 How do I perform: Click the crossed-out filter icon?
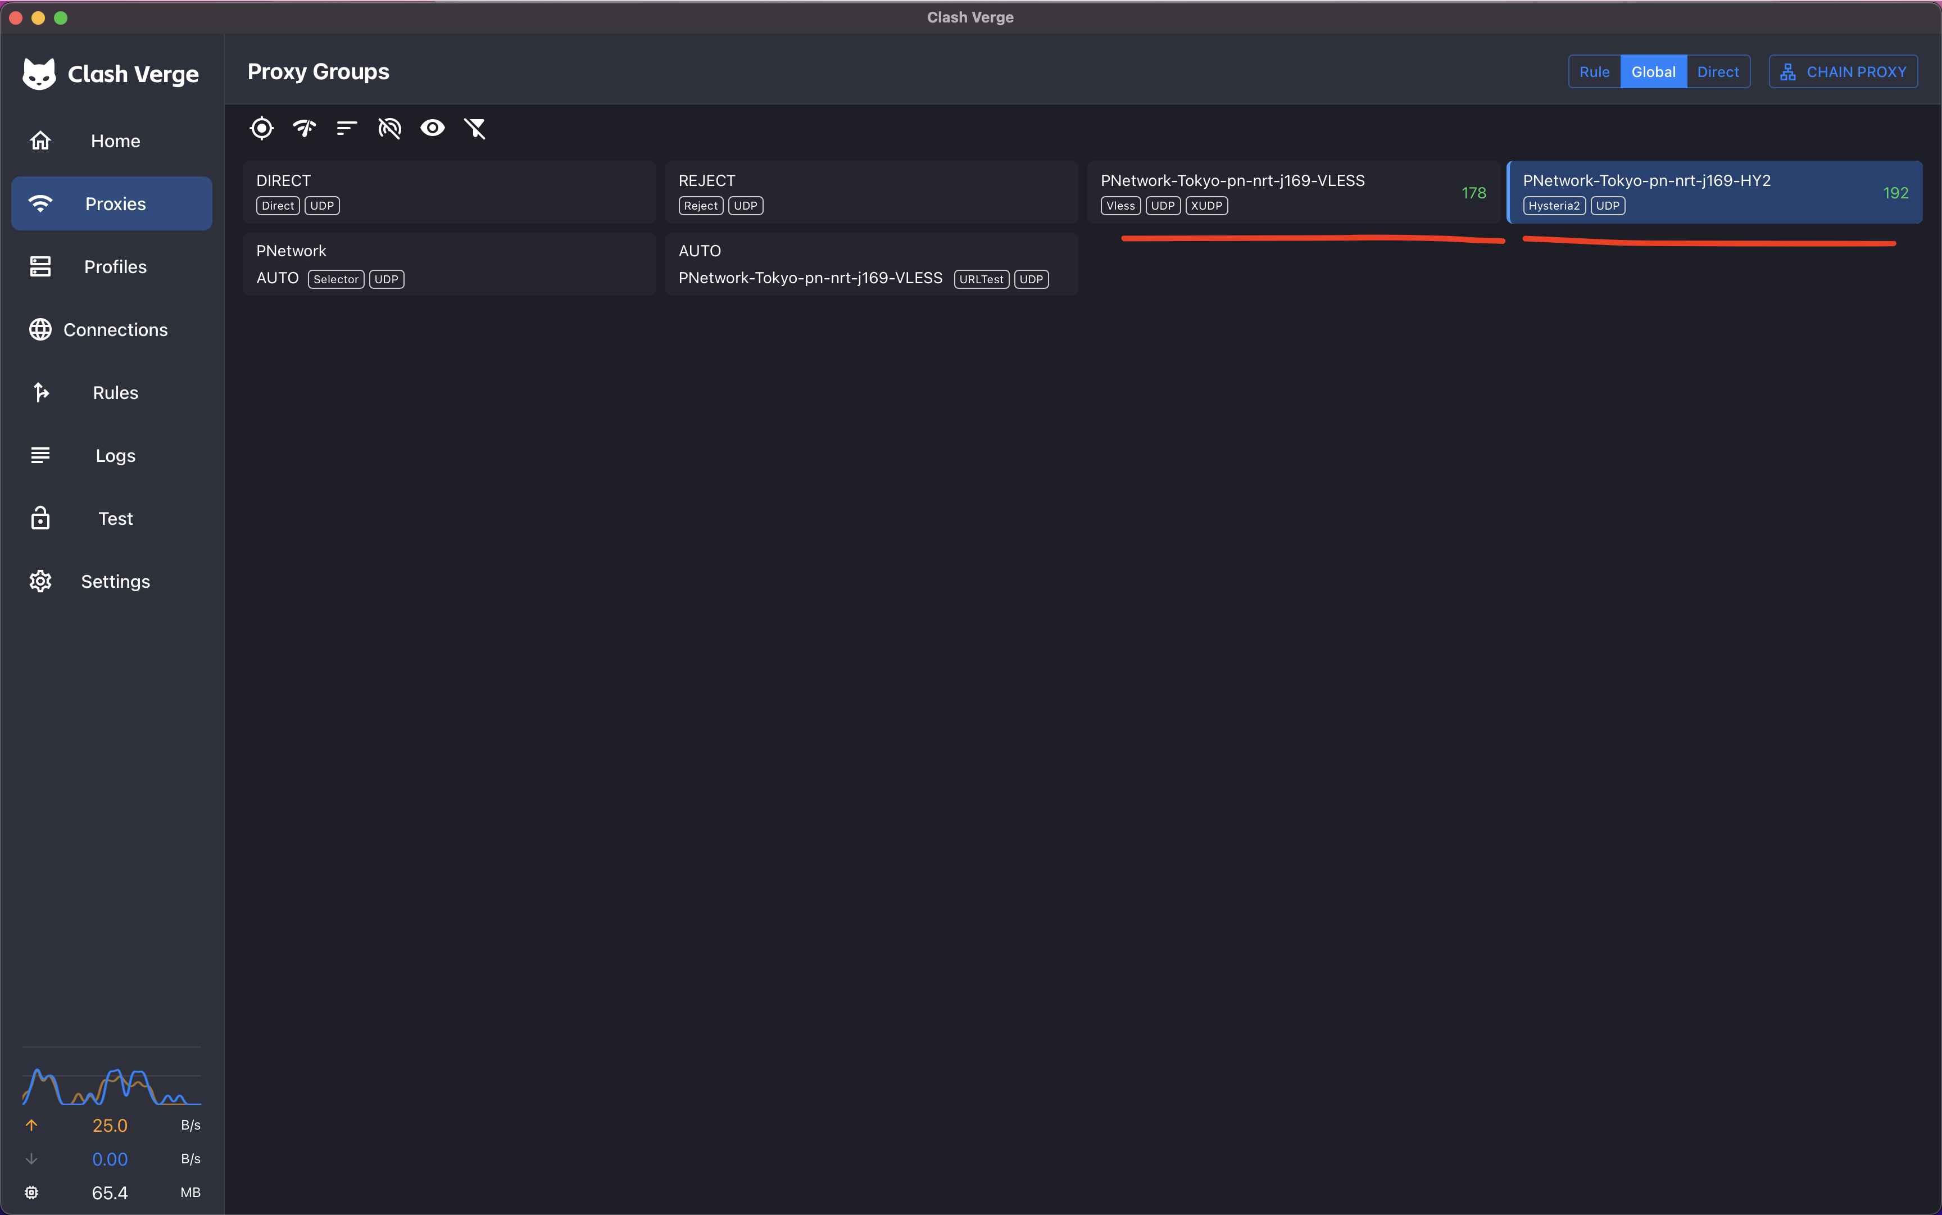(475, 129)
